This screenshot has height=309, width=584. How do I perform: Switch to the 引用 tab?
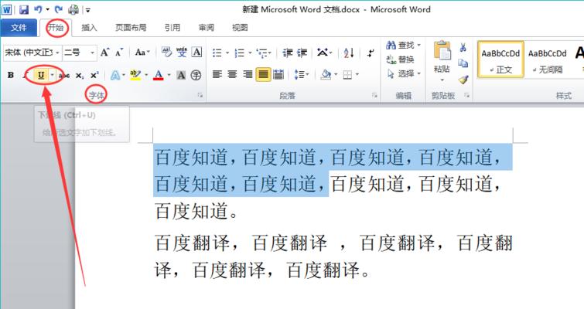coord(172,28)
